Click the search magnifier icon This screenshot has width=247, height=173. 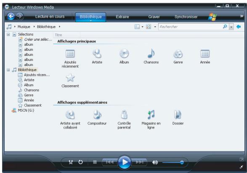tap(225, 26)
